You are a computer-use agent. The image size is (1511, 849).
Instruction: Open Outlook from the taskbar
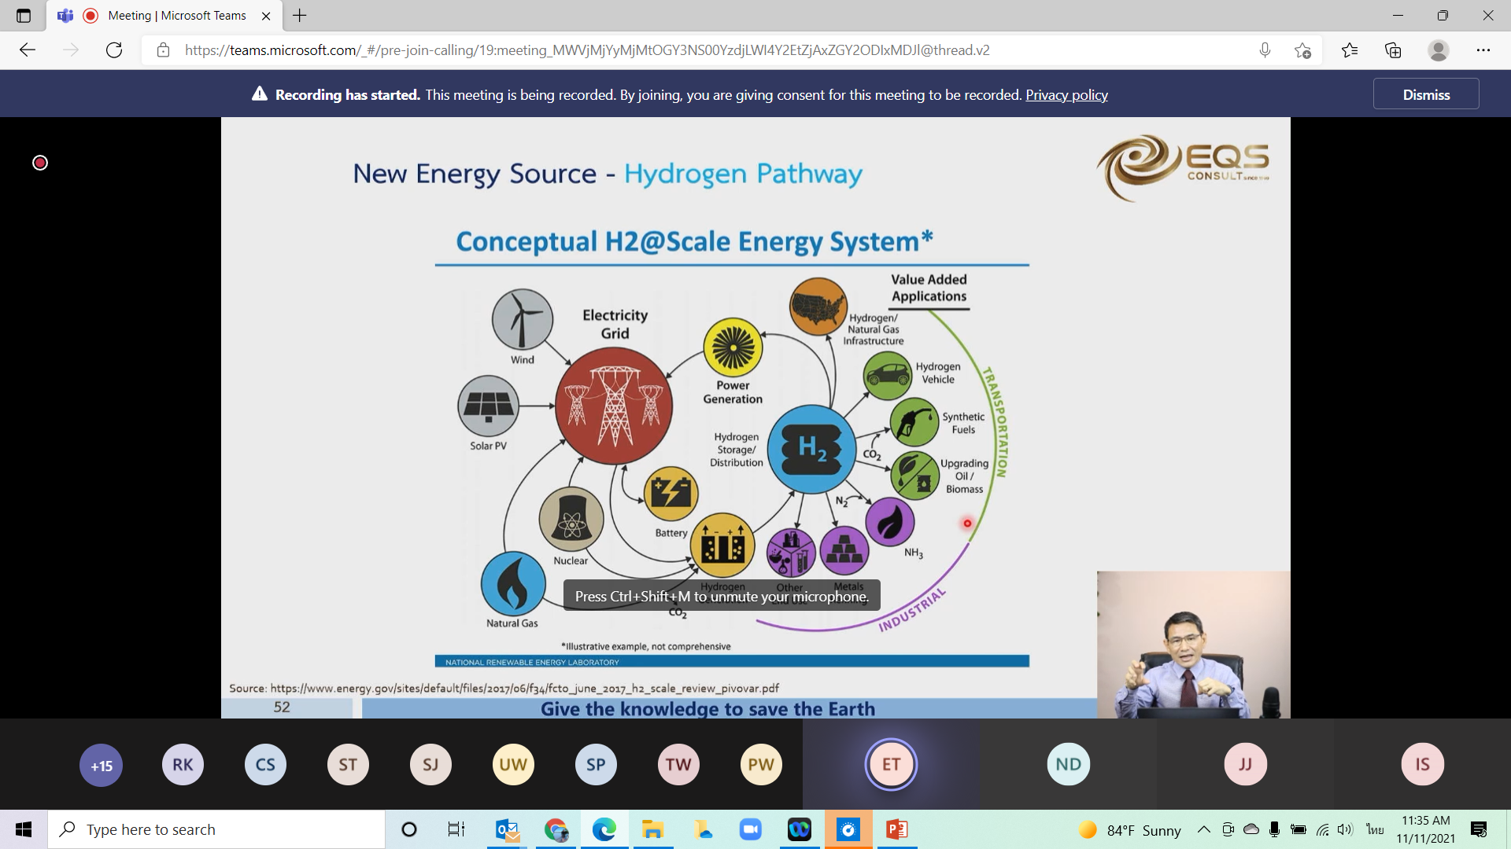[x=508, y=829]
